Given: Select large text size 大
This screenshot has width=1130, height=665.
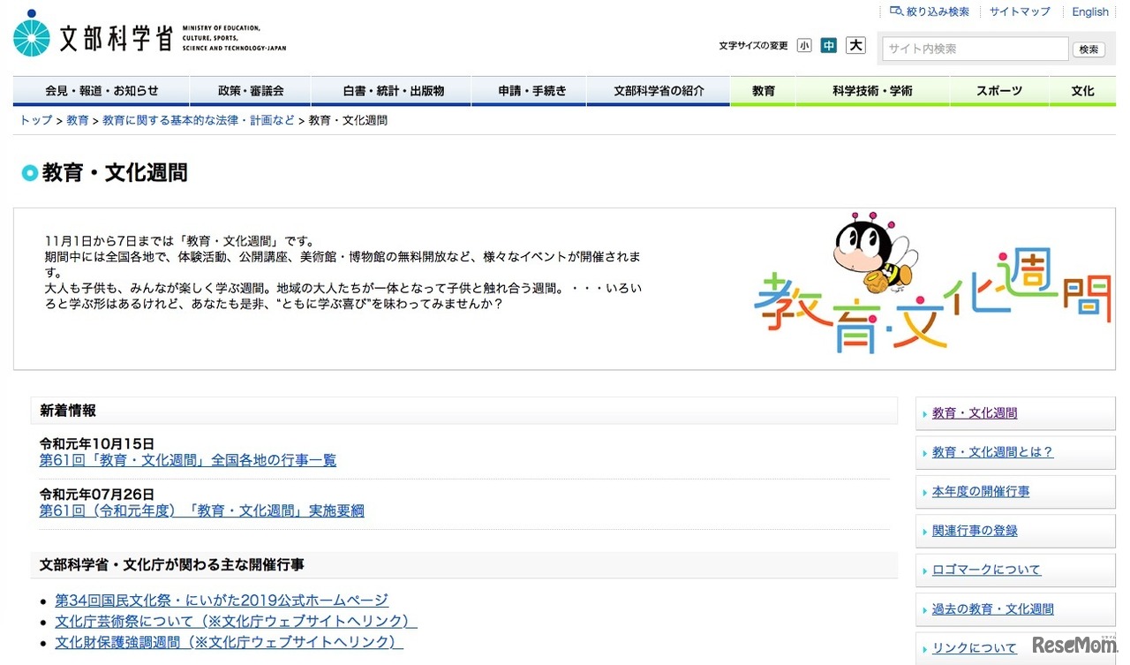Looking at the screenshot, I should pyautogui.click(x=854, y=45).
